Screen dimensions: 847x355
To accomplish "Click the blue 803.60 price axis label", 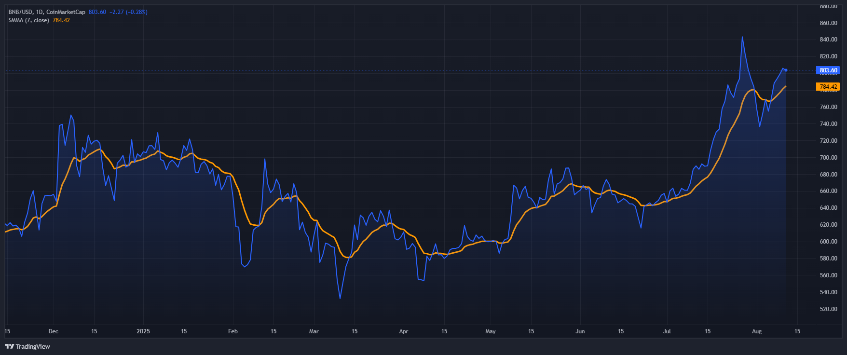I will pos(828,70).
